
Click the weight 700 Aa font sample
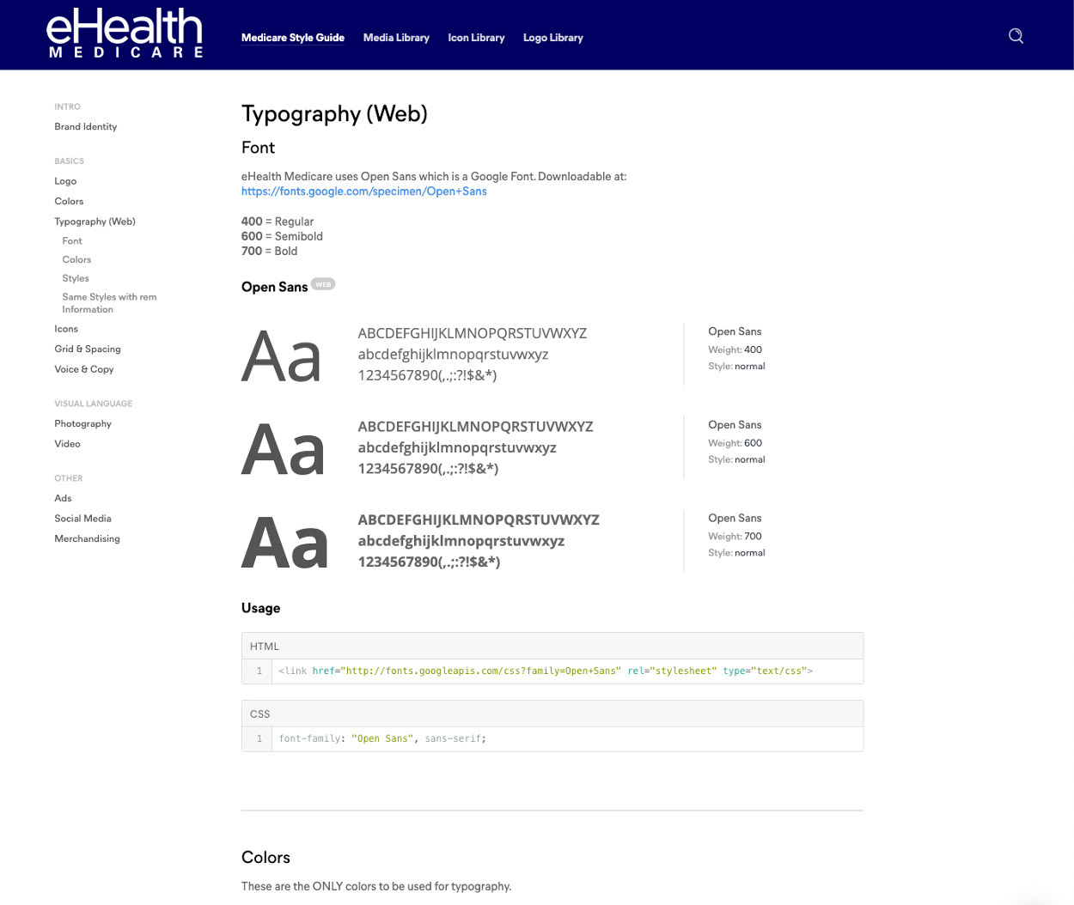coord(284,543)
